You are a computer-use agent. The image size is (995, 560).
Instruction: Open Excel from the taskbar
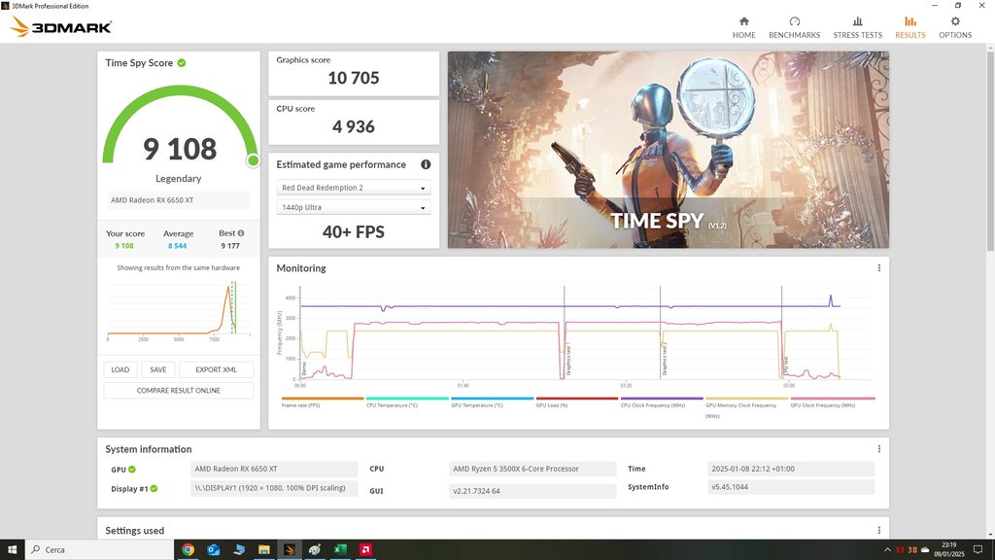pyautogui.click(x=340, y=550)
